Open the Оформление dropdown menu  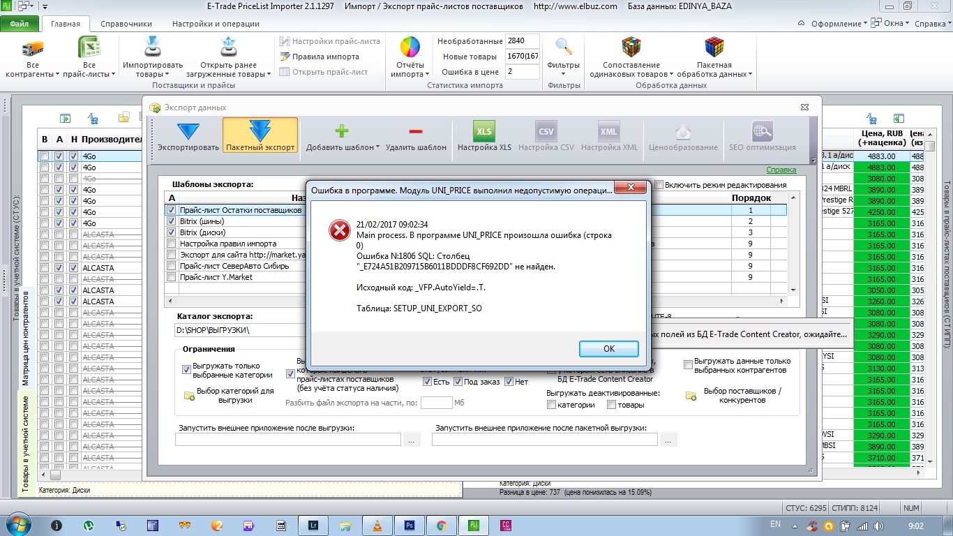pyautogui.click(x=839, y=24)
